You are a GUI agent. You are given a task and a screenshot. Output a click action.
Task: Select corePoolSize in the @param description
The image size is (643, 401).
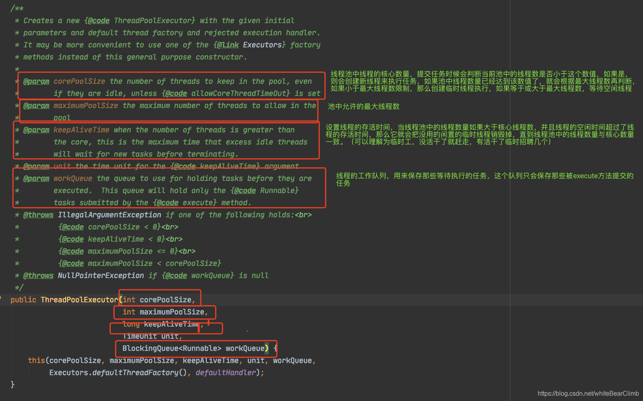pos(79,81)
